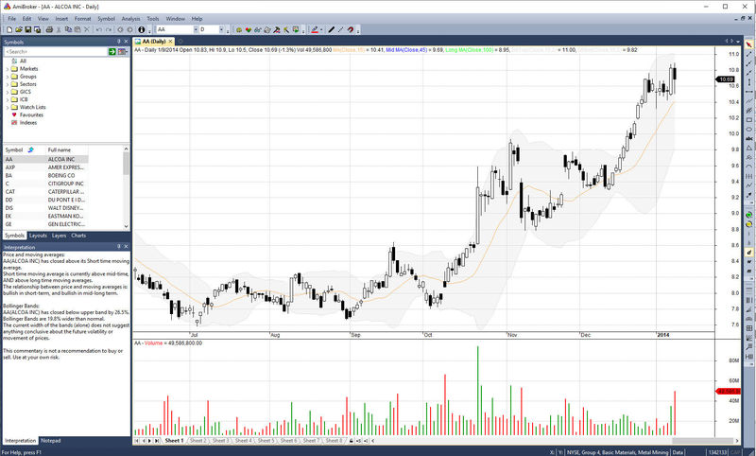The image size is (756, 456).
Task: Expand the Watch Lists tree node
Action: tap(7, 108)
